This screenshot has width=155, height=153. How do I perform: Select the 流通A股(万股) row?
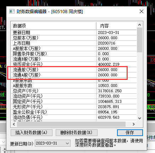(x=74, y=75)
